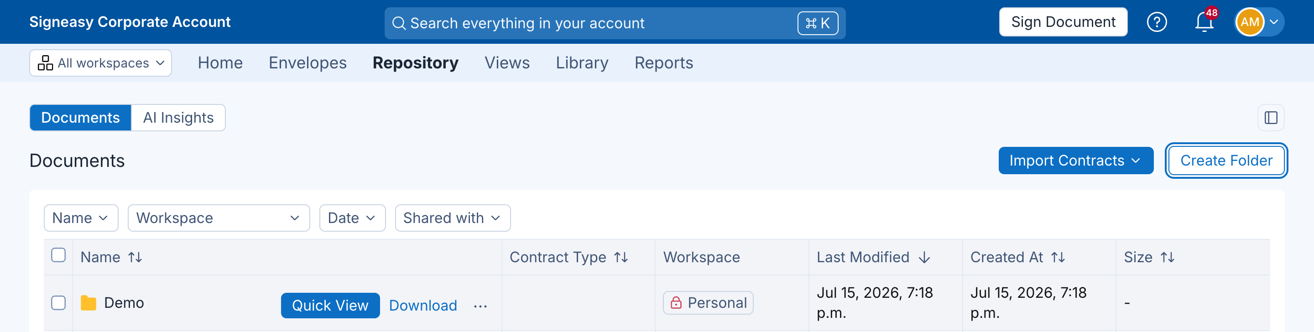Go to the Envelopes menu item

[308, 63]
